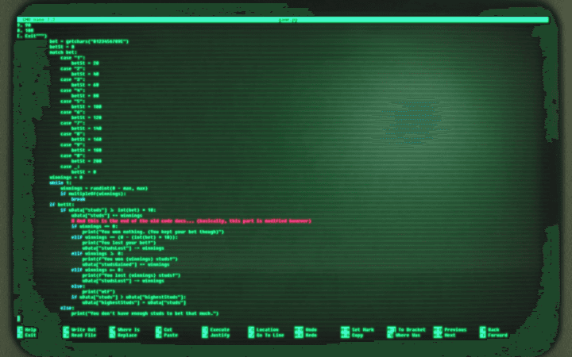Image resolution: width=572 pixels, height=357 pixels.
Task: Click the Help shortcut in the bottom bar
Action: (x=30, y=329)
